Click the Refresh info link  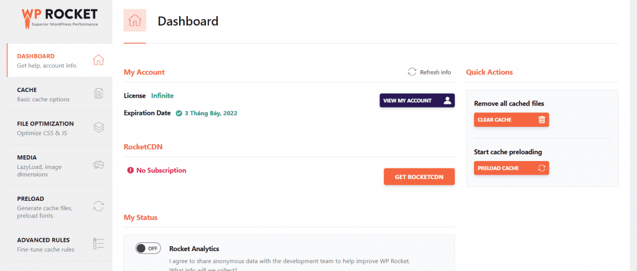pyautogui.click(x=435, y=72)
